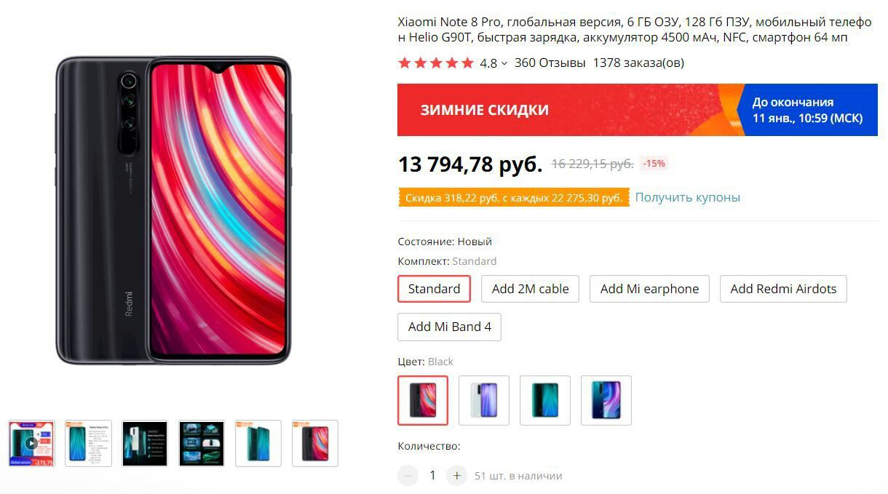Select the Add Mi earphone option
The image size is (888, 494).
click(649, 289)
